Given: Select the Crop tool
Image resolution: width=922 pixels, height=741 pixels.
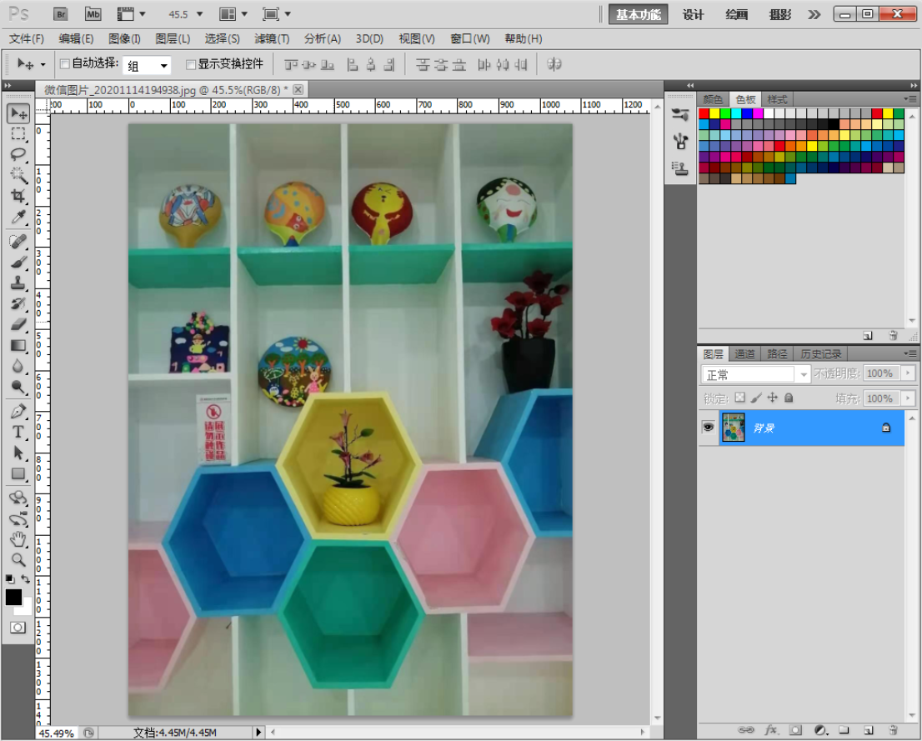Looking at the screenshot, I should pyautogui.click(x=18, y=195).
